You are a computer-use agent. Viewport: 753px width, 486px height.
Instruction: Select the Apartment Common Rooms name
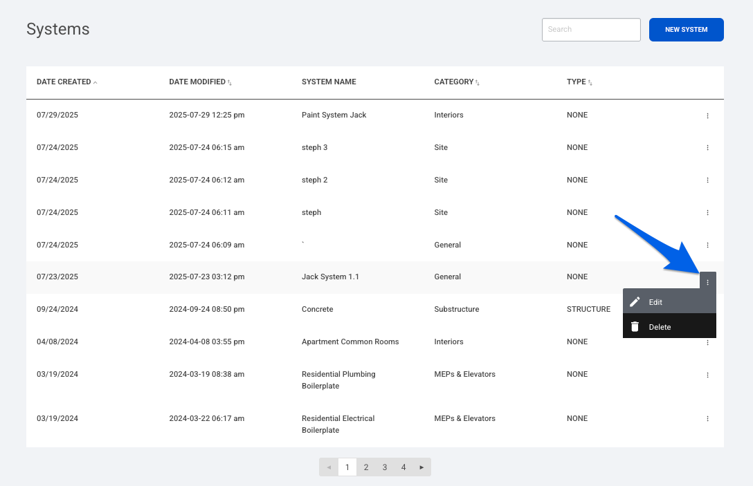[x=350, y=342]
